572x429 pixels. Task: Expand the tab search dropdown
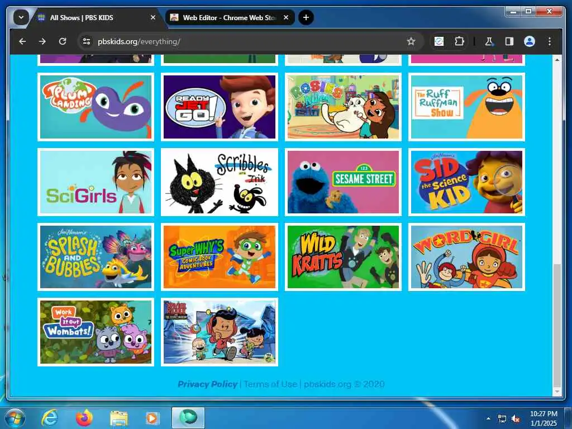(x=21, y=17)
